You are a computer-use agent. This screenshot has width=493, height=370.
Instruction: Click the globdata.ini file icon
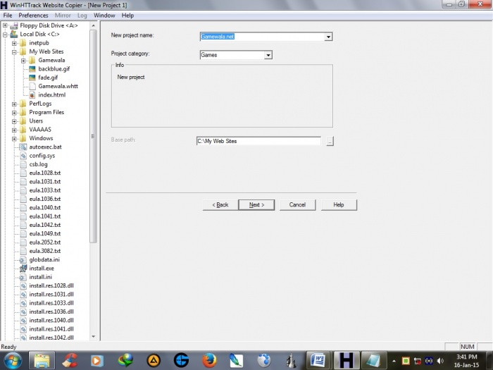tap(23, 259)
